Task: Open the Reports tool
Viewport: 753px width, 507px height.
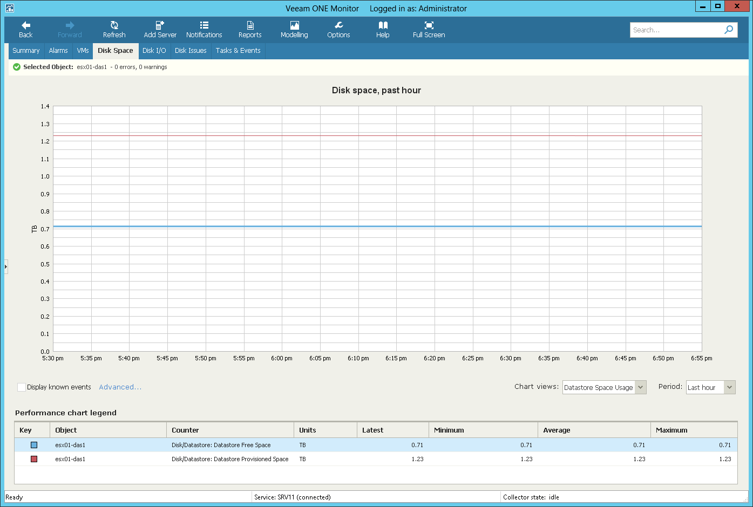Action: [x=250, y=30]
